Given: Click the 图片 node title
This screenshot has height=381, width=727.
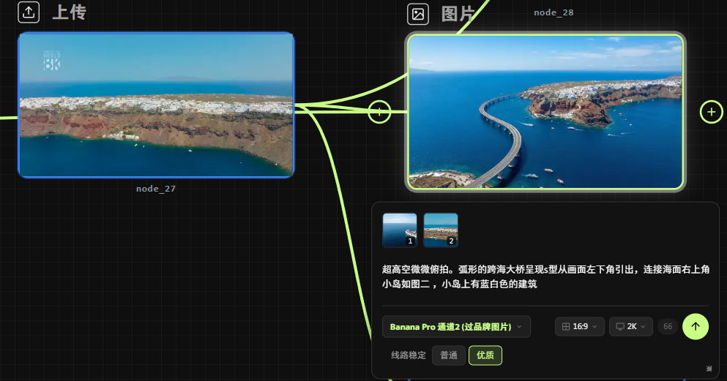Looking at the screenshot, I should [x=458, y=14].
